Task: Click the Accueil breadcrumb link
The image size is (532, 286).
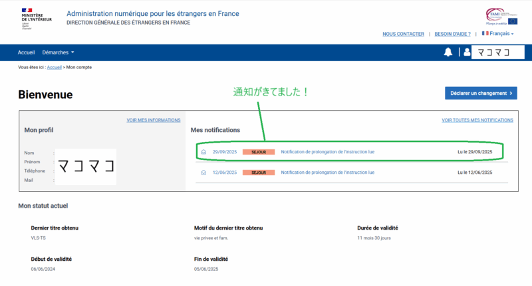Action: click(55, 68)
